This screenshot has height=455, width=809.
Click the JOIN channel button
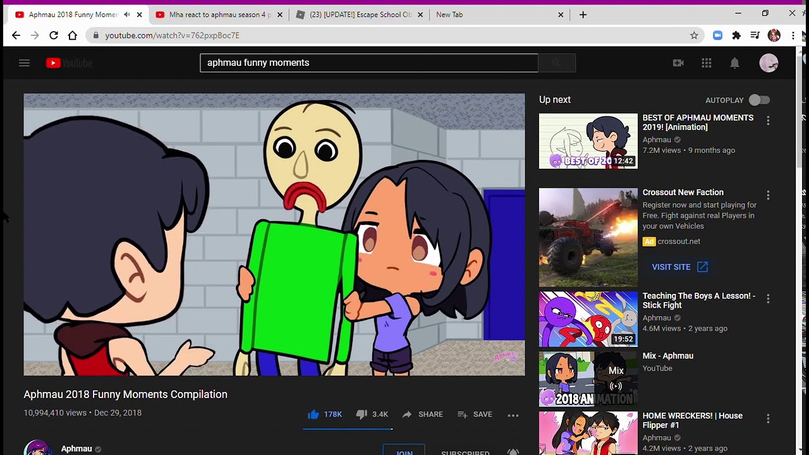(x=404, y=451)
